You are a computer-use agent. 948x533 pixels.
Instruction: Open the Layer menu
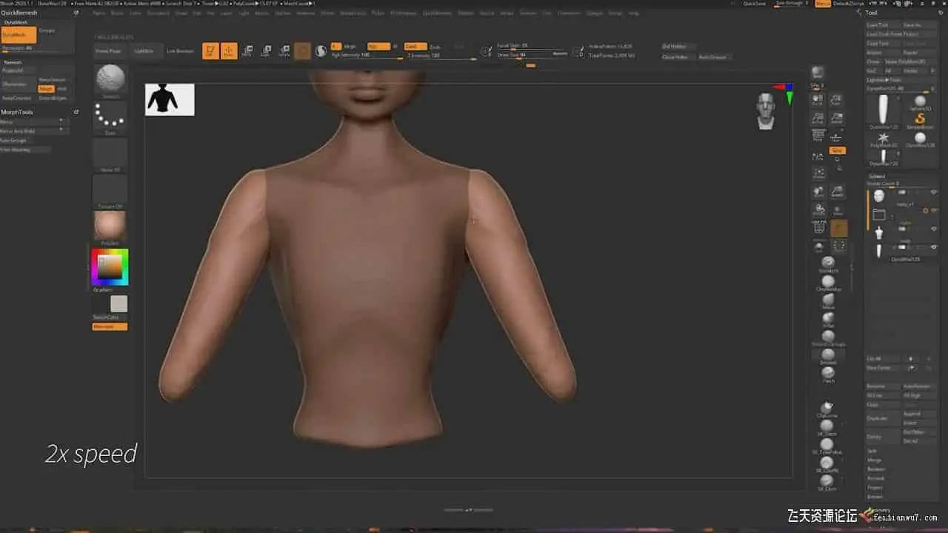[x=226, y=13]
